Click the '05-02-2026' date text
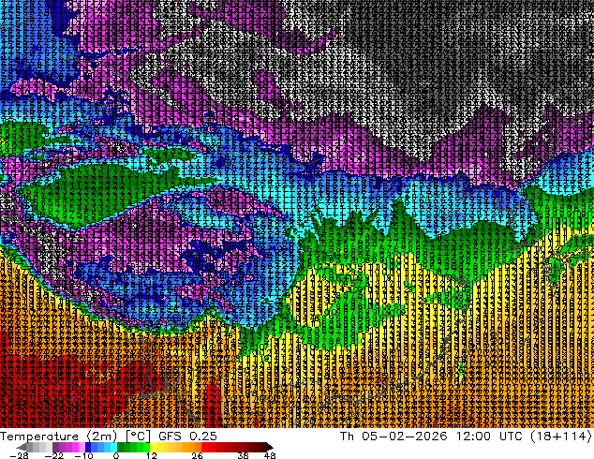The image size is (594, 459). tap(405, 437)
